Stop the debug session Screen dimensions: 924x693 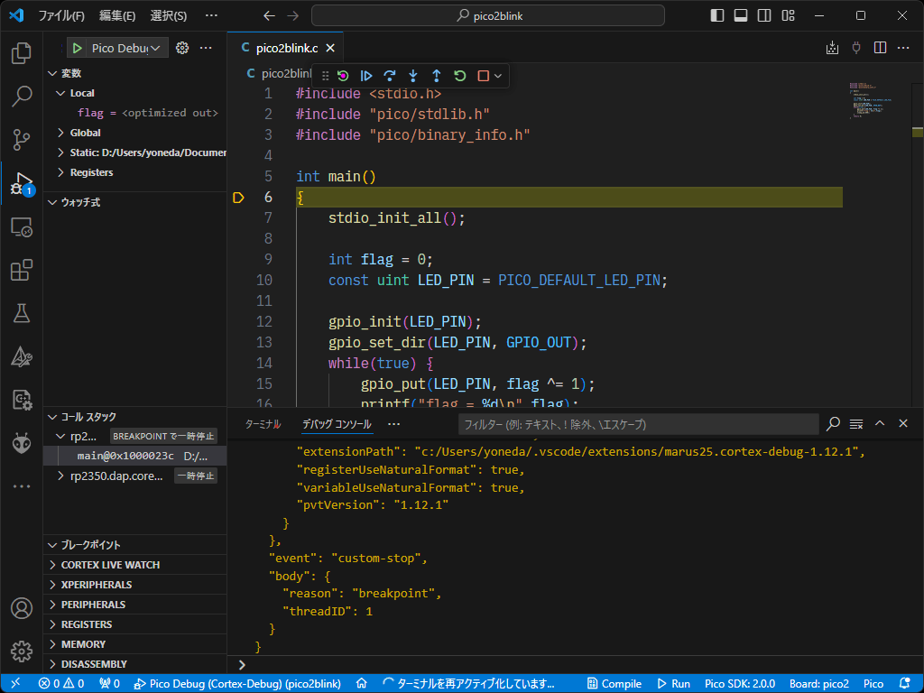click(x=484, y=76)
